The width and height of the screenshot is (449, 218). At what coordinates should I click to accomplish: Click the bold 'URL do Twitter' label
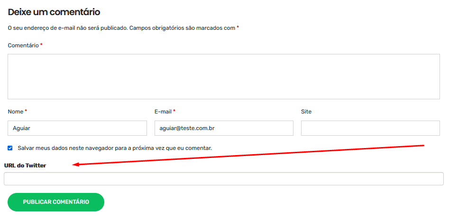click(25, 166)
